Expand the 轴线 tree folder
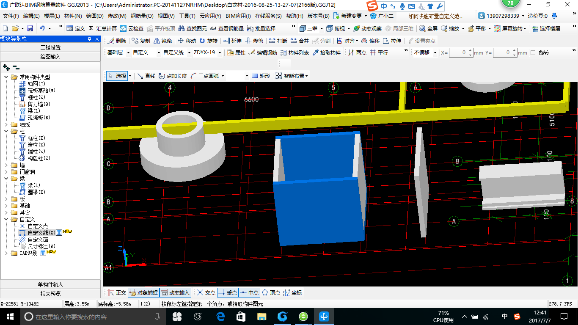Screen dimensions: 578x325 [x=6, y=124]
